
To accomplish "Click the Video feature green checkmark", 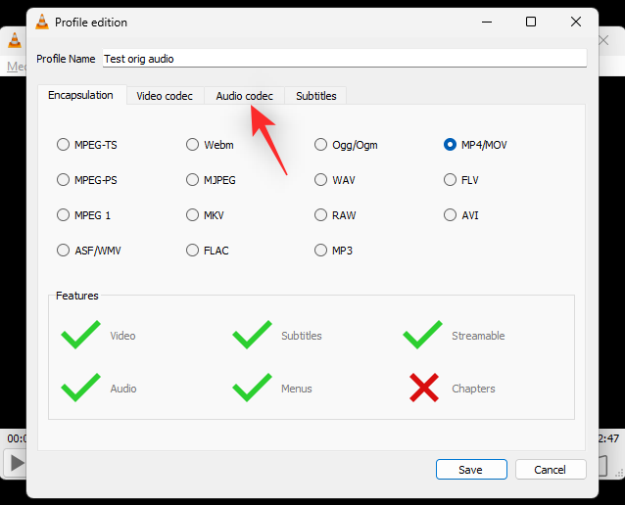I will 80,335.
